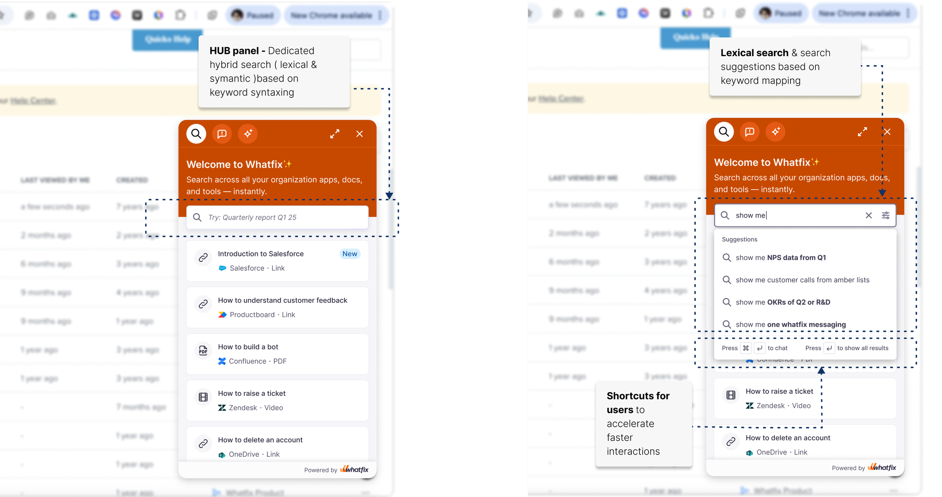Pick suggestion 'show me one whatfix messaging'

(x=805, y=324)
